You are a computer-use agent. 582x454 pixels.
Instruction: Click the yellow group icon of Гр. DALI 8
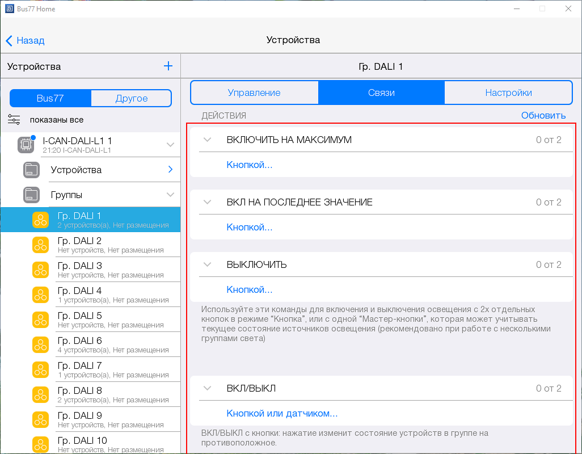point(40,394)
